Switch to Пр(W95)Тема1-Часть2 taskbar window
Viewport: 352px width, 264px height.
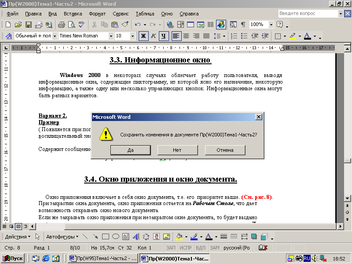click(103, 258)
